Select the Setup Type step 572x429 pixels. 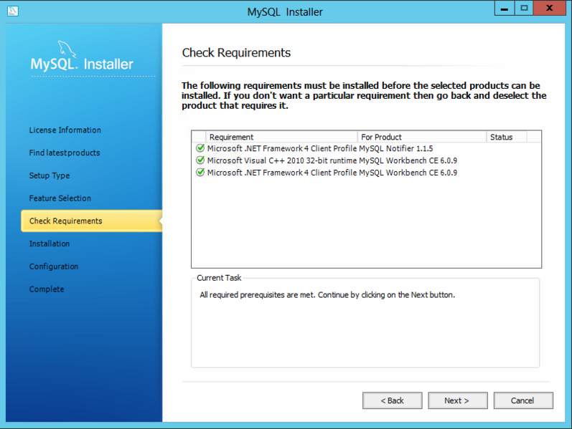pyautogui.click(x=50, y=175)
